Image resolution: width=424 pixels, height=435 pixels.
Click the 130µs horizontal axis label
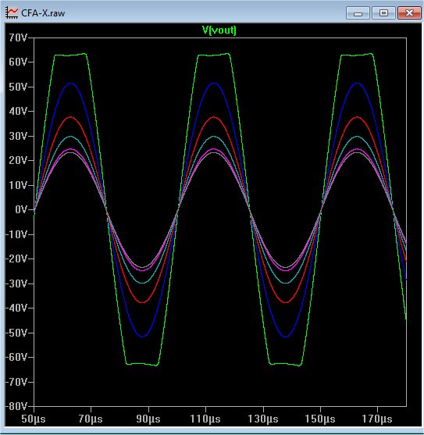[263, 419]
